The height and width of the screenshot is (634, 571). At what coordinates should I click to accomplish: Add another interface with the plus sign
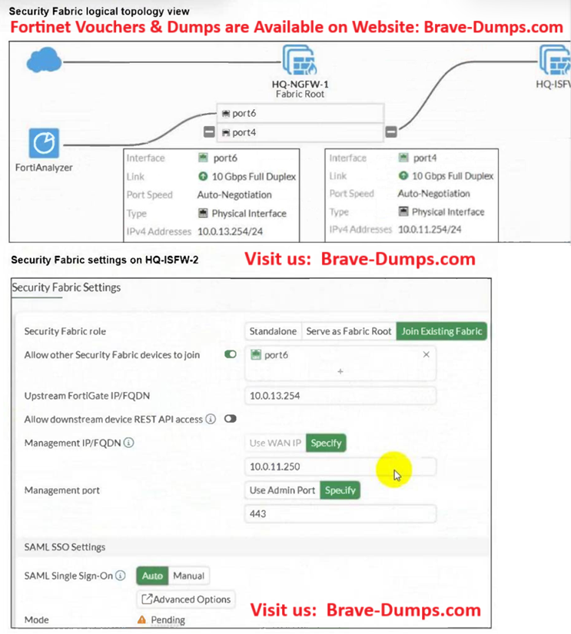click(x=340, y=371)
